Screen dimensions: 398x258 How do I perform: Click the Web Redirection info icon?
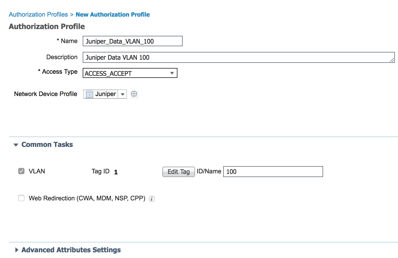point(152,199)
